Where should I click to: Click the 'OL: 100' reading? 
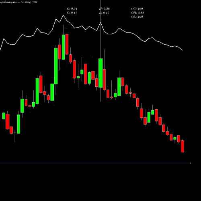coord(137,17)
